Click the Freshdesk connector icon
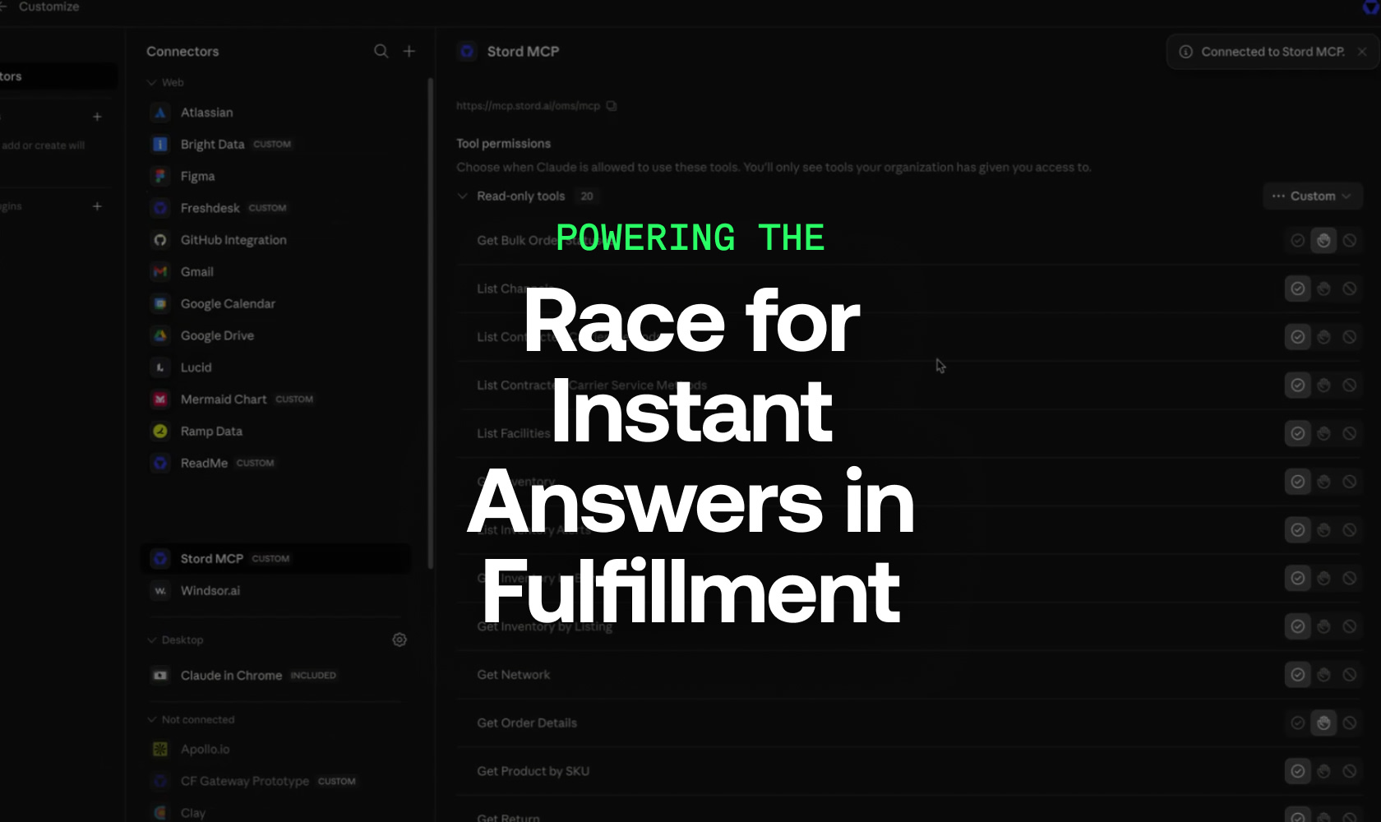The image size is (1381, 822). 160,208
